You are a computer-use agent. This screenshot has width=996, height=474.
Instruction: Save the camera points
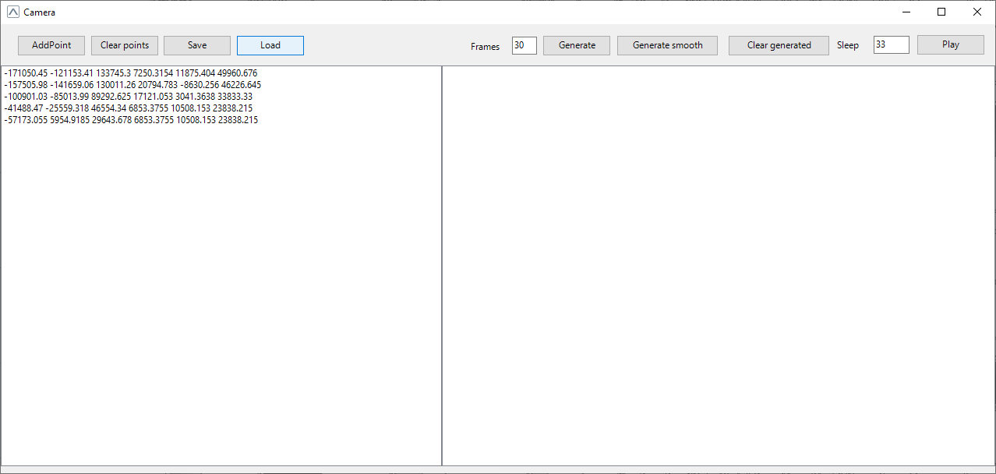click(x=197, y=45)
